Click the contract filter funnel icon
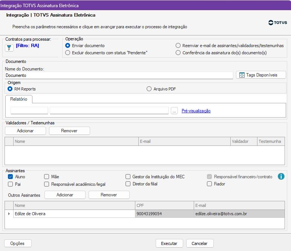The image size is (291, 251). pyautogui.click(x=9, y=47)
